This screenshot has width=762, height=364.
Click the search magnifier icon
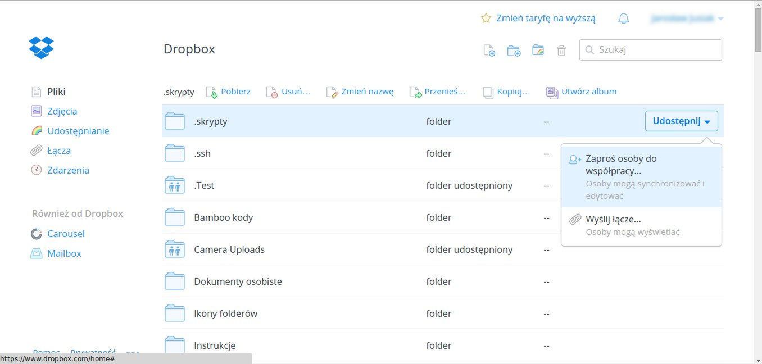click(x=589, y=50)
